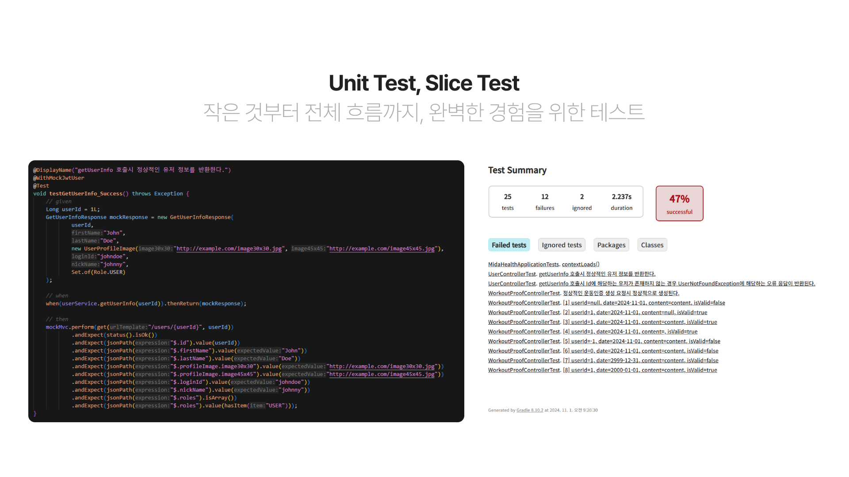Click the 47% successful rate box

click(x=679, y=204)
